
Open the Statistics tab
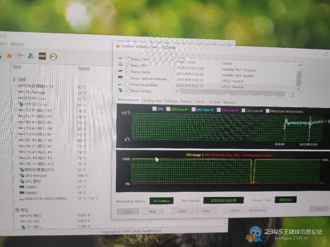pyautogui.click(x=229, y=102)
